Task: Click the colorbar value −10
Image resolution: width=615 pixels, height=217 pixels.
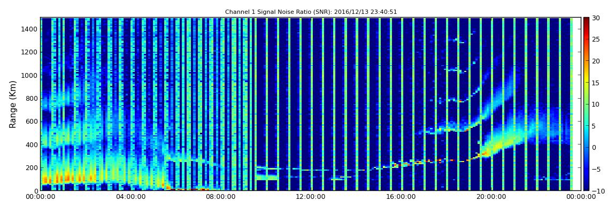Action: click(597, 191)
